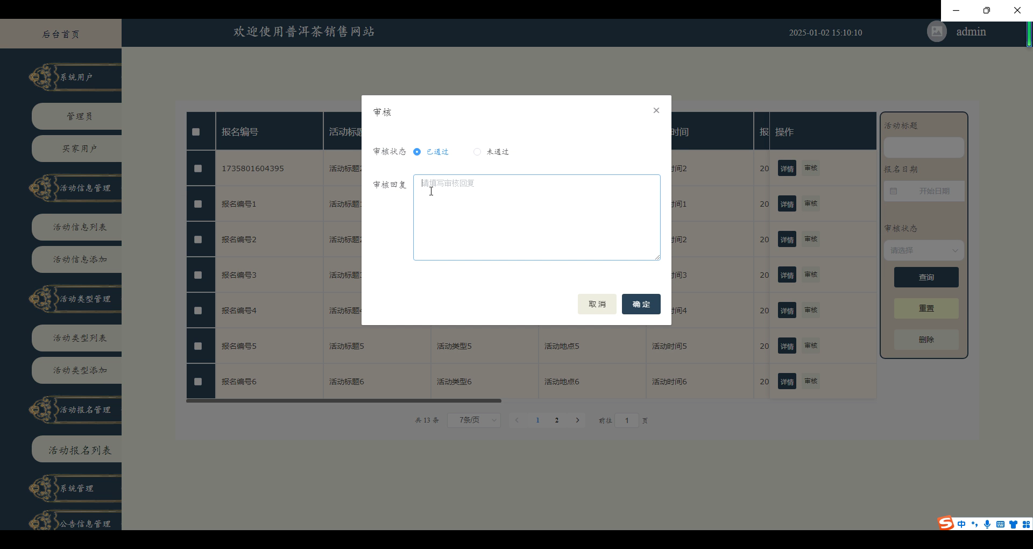
Task: Click the 删除 delete button
Action: (x=926, y=340)
